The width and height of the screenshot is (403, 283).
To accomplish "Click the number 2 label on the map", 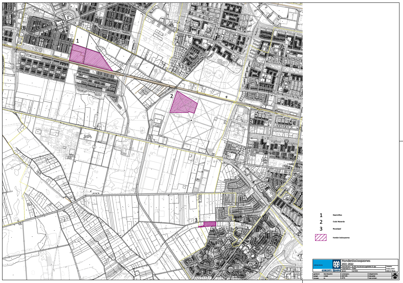I will [172, 96].
